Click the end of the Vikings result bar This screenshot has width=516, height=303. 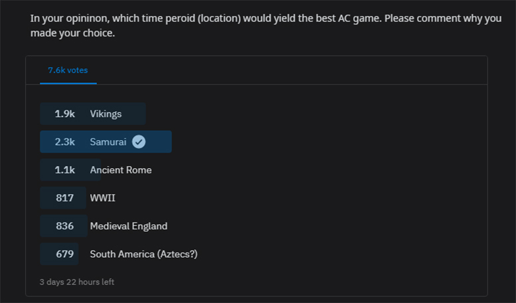tap(143, 114)
